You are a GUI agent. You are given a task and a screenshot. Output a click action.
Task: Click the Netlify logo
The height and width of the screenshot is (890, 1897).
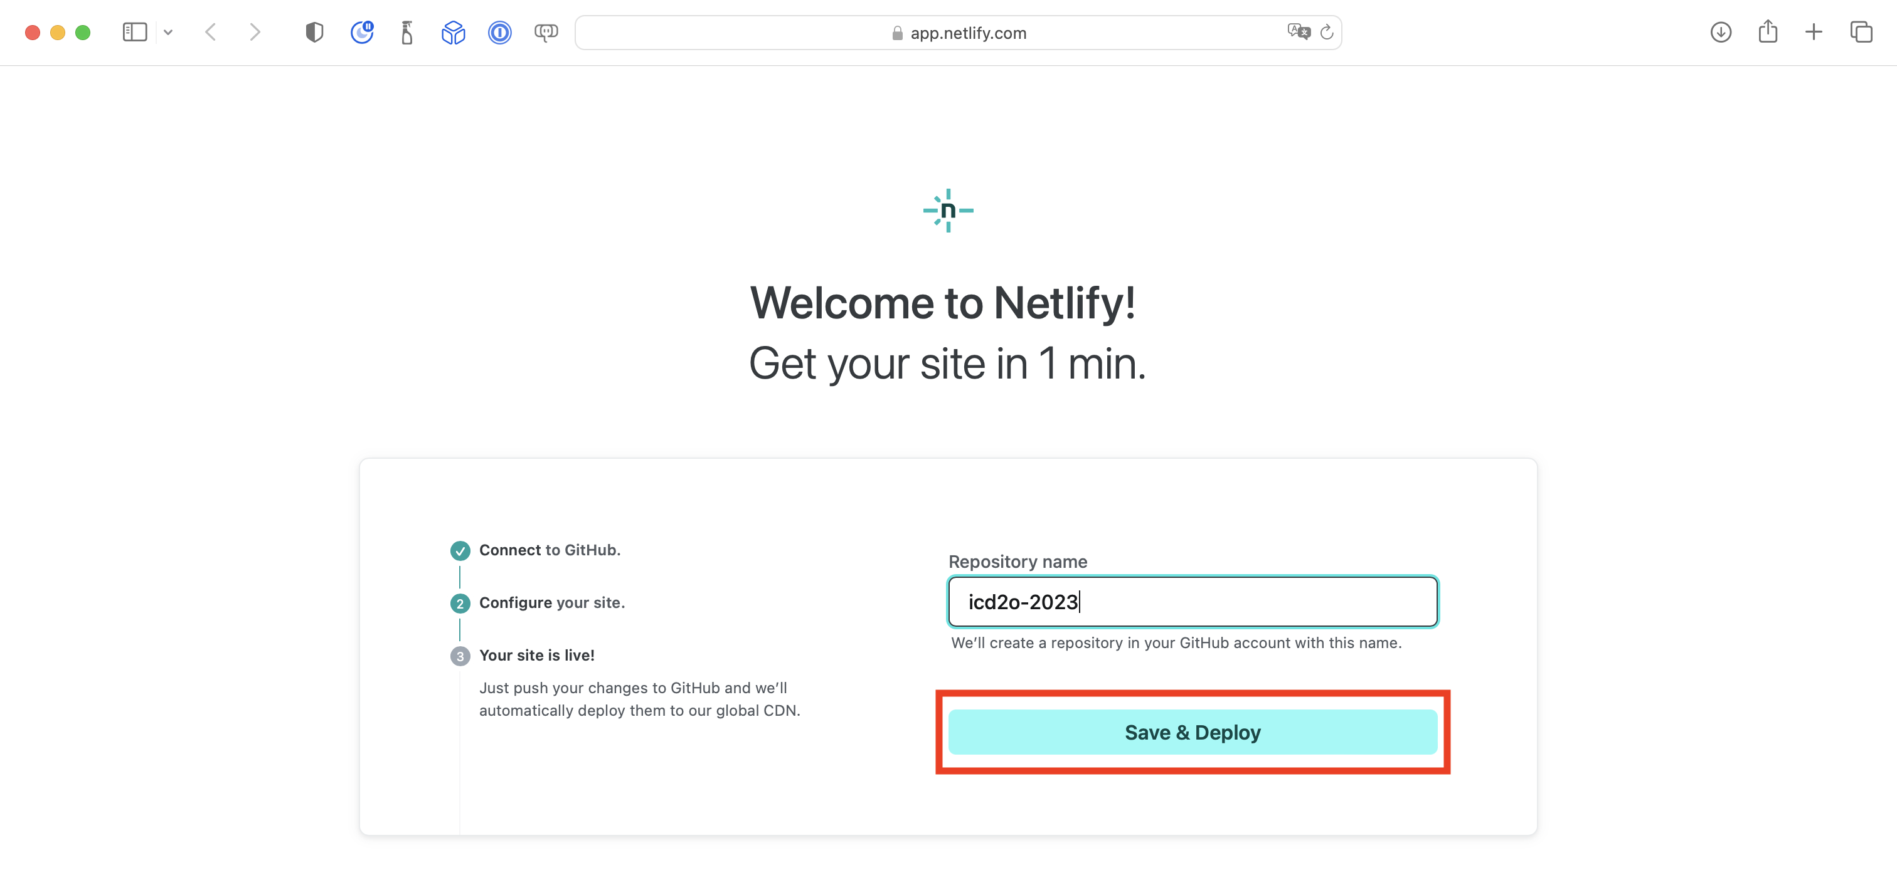tap(948, 211)
